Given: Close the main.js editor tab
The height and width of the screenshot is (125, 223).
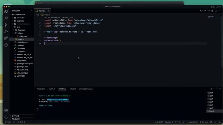Looking at the screenshot, I should 49,11.
